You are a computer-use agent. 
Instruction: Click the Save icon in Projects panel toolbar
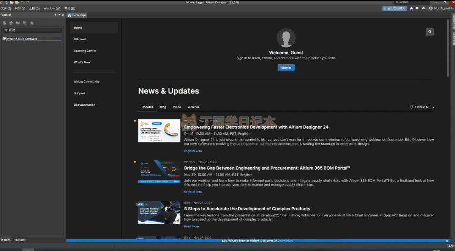click(x=5, y=23)
